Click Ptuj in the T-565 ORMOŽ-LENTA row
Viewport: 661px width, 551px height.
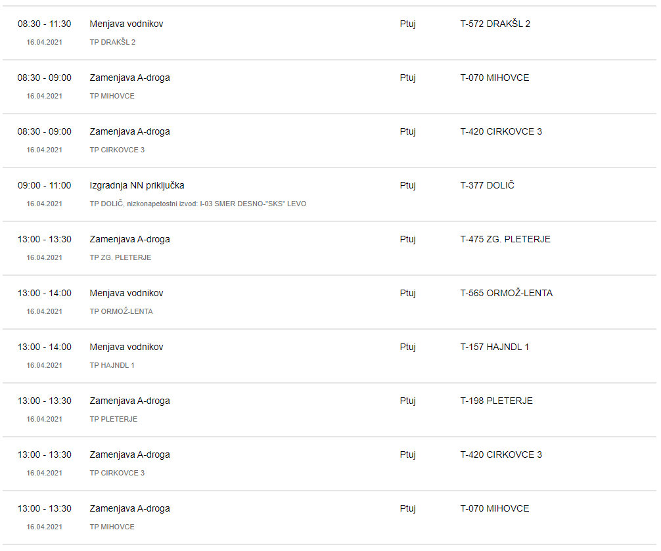[407, 293]
